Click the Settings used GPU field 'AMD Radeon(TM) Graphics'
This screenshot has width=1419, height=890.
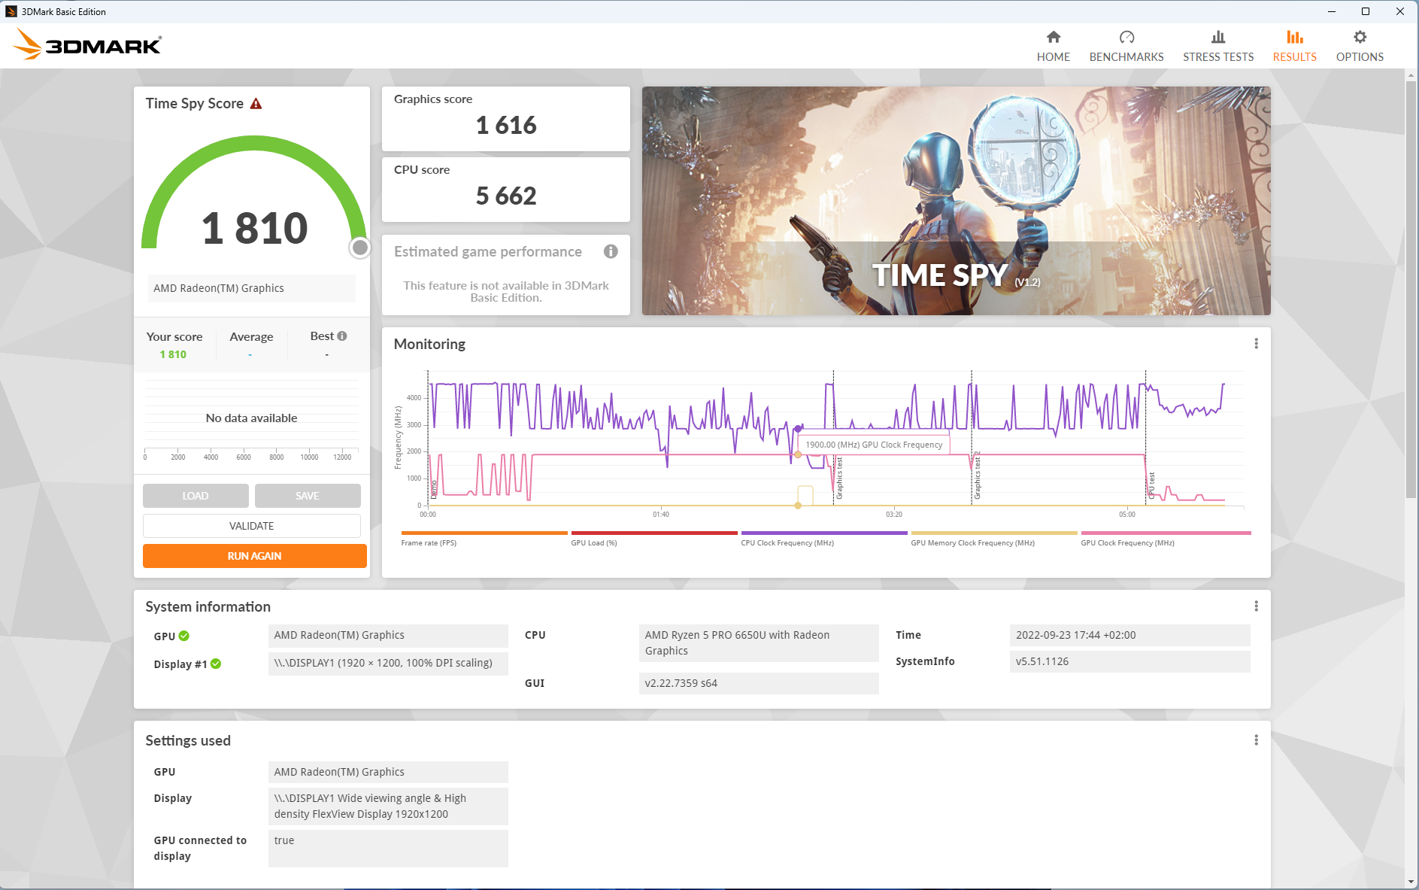pyautogui.click(x=388, y=772)
